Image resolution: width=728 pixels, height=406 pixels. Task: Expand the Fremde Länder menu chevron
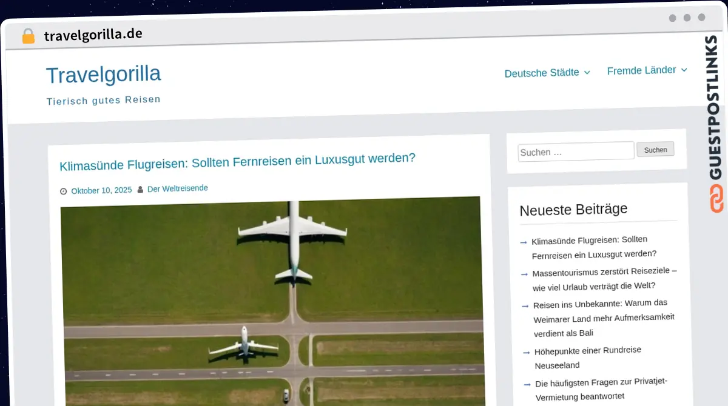[x=684, y=70]
